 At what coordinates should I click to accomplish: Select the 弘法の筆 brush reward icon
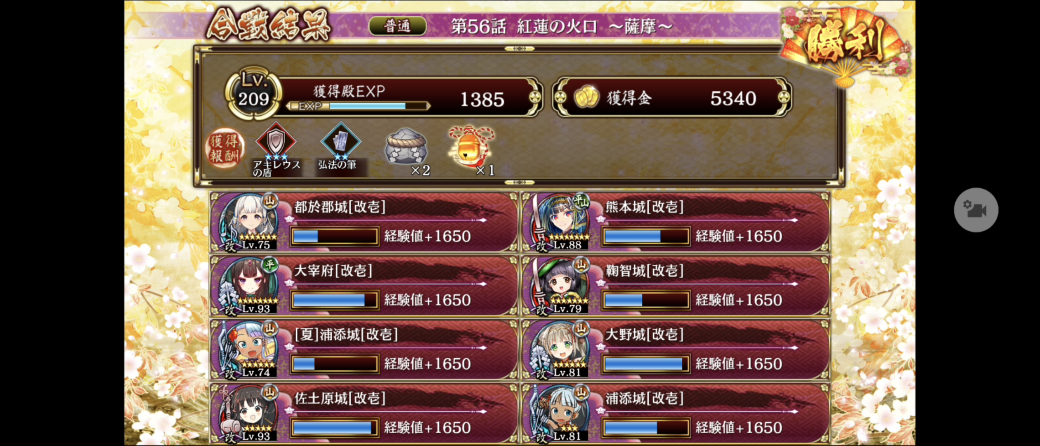(340, 141)
